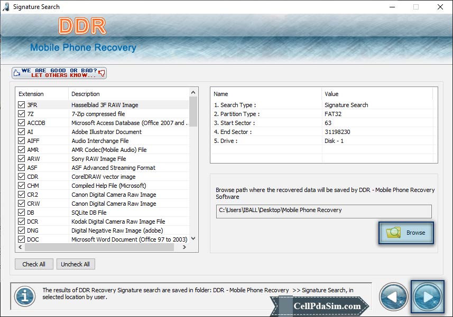This screenshot has height=317, width=453.
Task: Select 'Microsoft Word Document (Office 97 to 2003)' row
Action: (x=103, y=239)
